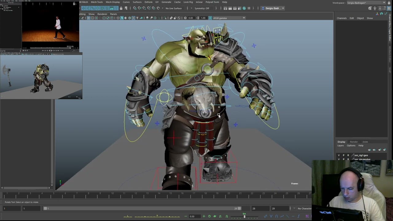Click the stepped tangent icon in bottom toolbar

click(298, 216)
